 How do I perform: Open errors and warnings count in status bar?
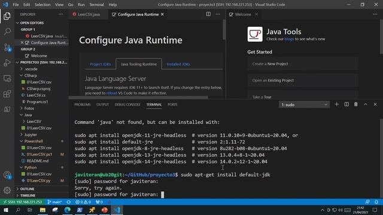(83, 202)
